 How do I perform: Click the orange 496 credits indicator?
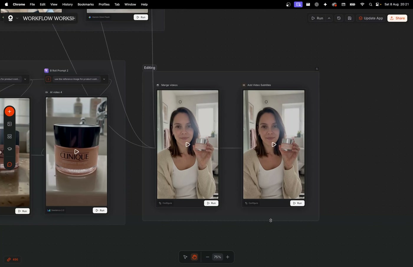click(x=13, y=260)
